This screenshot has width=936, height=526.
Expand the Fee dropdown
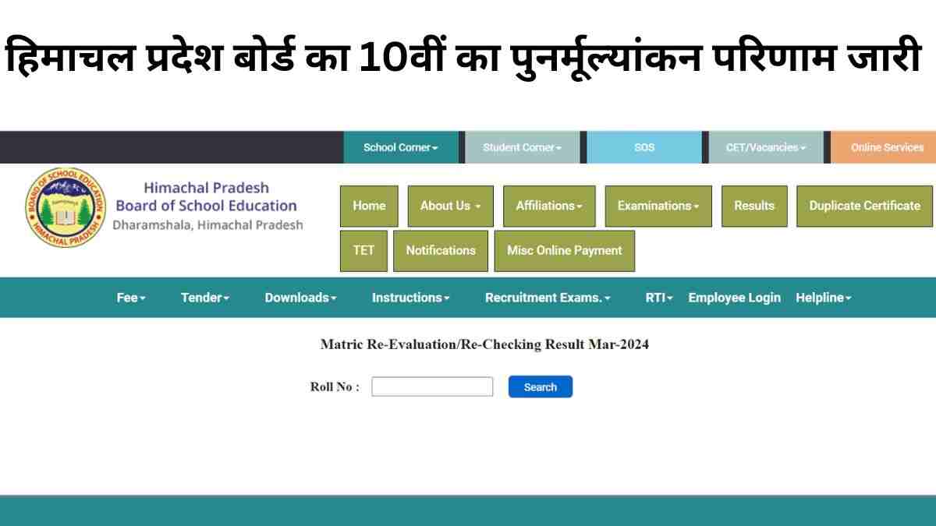point(131,298)
